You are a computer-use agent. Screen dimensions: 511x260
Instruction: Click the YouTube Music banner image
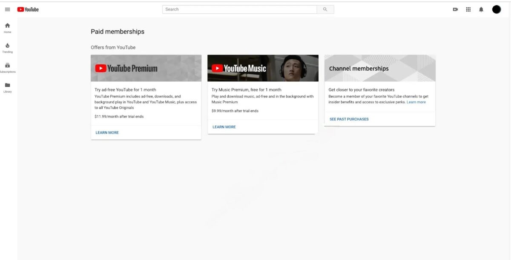coord(263,68)
